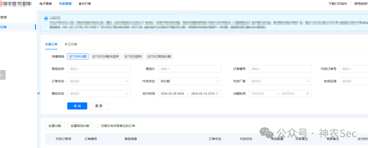This screenshot has height=148, width=368.
Task: Open 售后状态 dropdown
Action: [x=99, y=94]
